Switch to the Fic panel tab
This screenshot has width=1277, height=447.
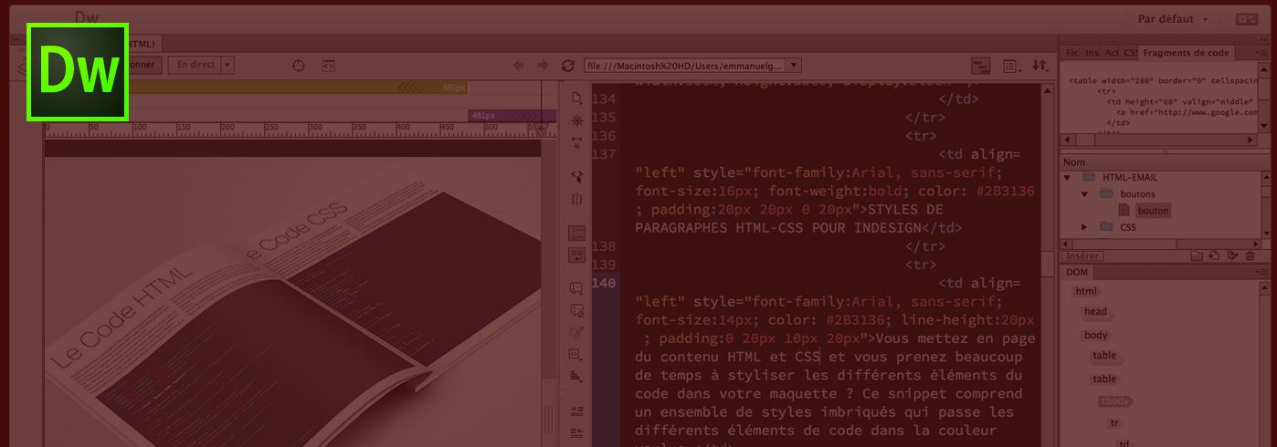click(x=1072, y=53)
